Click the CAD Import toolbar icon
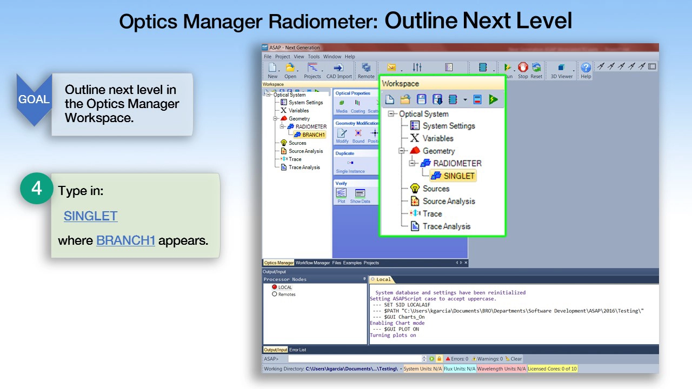692x389 pixels. 338,68
